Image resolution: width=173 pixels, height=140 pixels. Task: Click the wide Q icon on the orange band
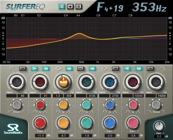tap(58, 112)
